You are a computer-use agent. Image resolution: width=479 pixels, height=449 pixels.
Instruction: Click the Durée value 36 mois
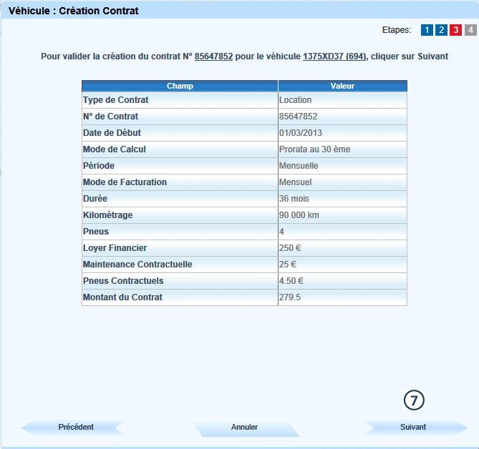294,199
